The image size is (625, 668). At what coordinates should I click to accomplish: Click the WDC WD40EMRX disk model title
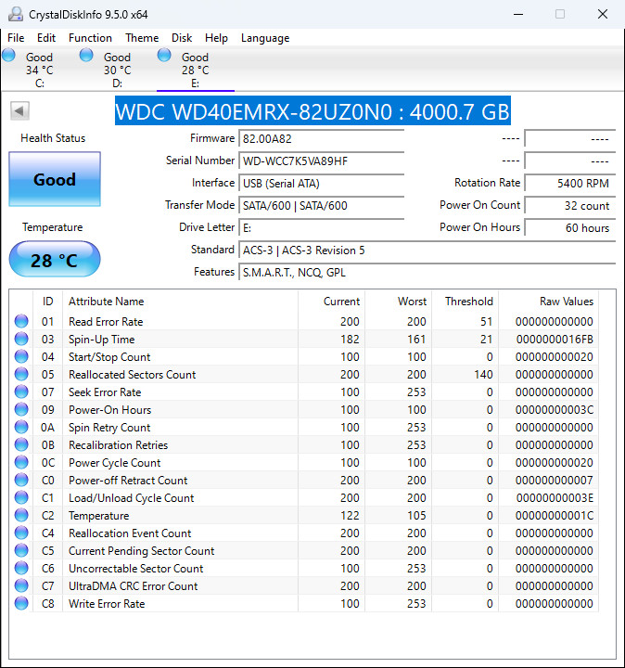[312, 111]
